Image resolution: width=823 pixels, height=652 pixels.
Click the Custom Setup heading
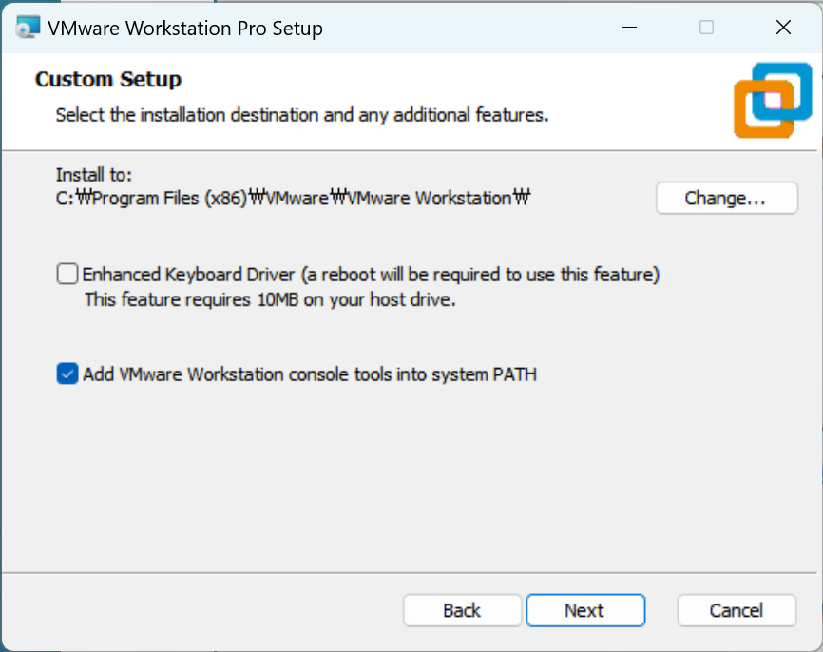point(108,79)
